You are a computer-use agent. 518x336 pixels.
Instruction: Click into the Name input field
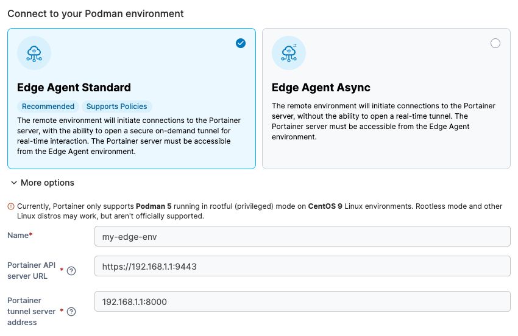[302, 236]
